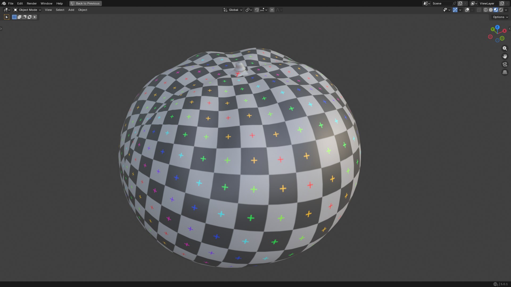
Task: Open the viewport Object menu
Action: (83, 10)
